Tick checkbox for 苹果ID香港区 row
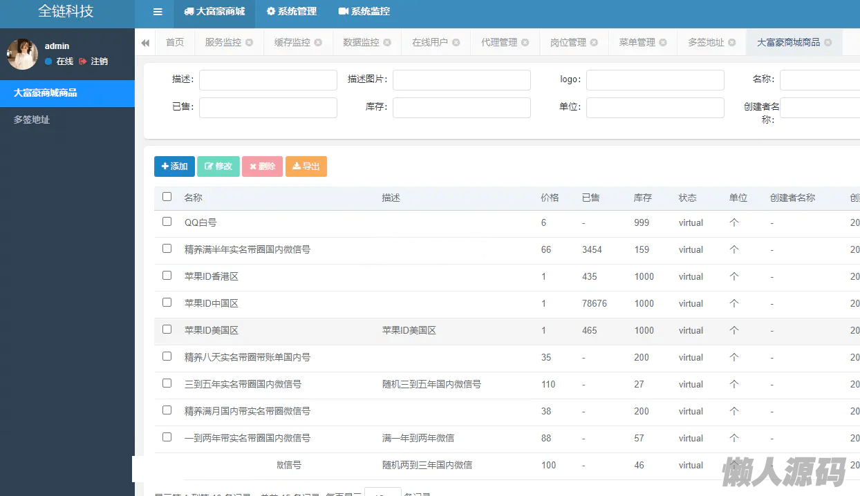 point(167,276)
